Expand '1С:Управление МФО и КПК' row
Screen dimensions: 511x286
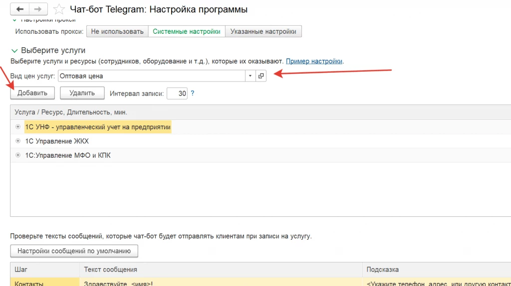[18, 155]
